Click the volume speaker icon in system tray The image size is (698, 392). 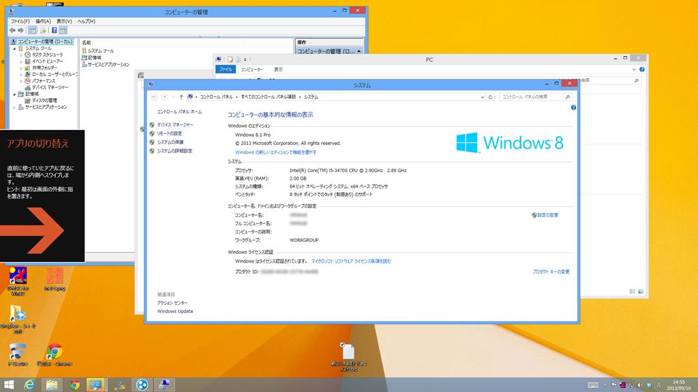(x=640, y=385)
